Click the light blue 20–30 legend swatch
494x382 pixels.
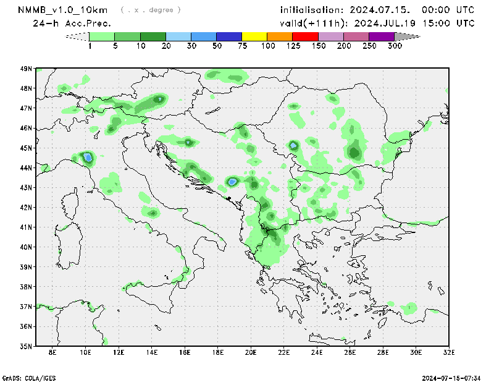(x=179, y=37)
